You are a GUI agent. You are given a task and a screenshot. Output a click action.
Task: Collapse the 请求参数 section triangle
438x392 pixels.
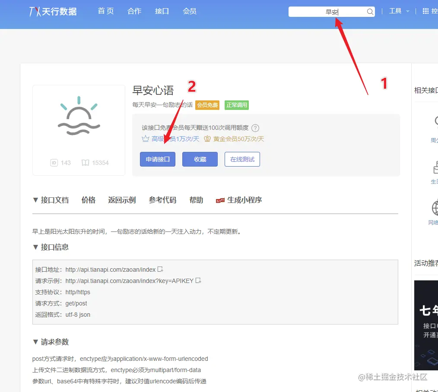[x=35, y=342]
